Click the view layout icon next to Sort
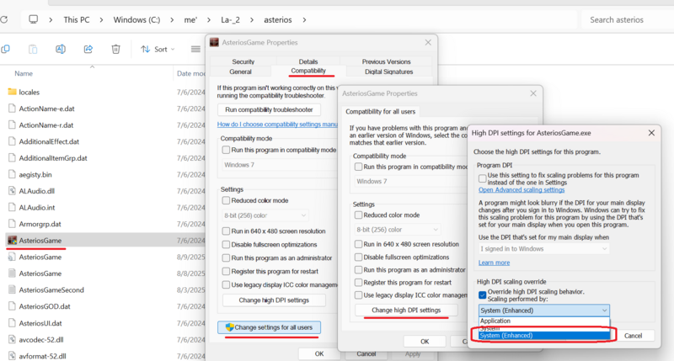 tap(195, 50)
